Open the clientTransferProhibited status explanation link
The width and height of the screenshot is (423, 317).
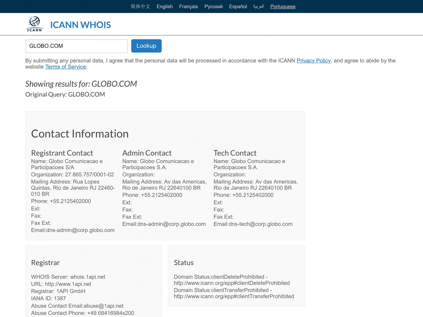point(234,296)
